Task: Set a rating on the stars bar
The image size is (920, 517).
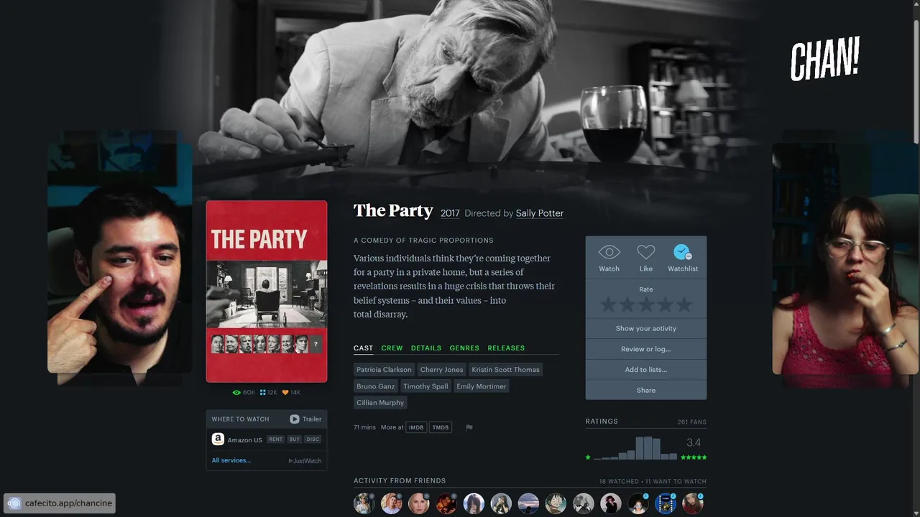Action: (646, 305)
